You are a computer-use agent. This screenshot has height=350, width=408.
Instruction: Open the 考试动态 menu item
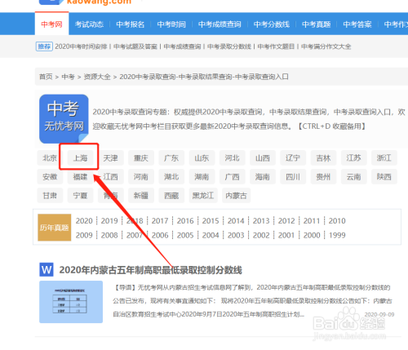89,24
